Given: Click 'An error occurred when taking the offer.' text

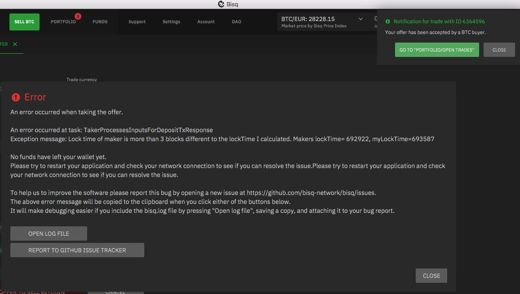Looking at the screenshot, I should [67, 112].
